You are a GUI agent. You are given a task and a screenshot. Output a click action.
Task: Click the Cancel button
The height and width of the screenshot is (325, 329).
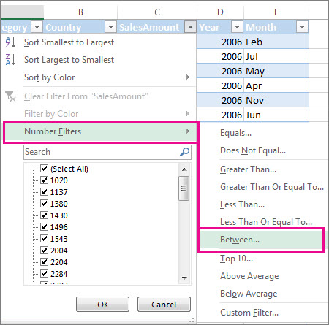coord(164,305)
